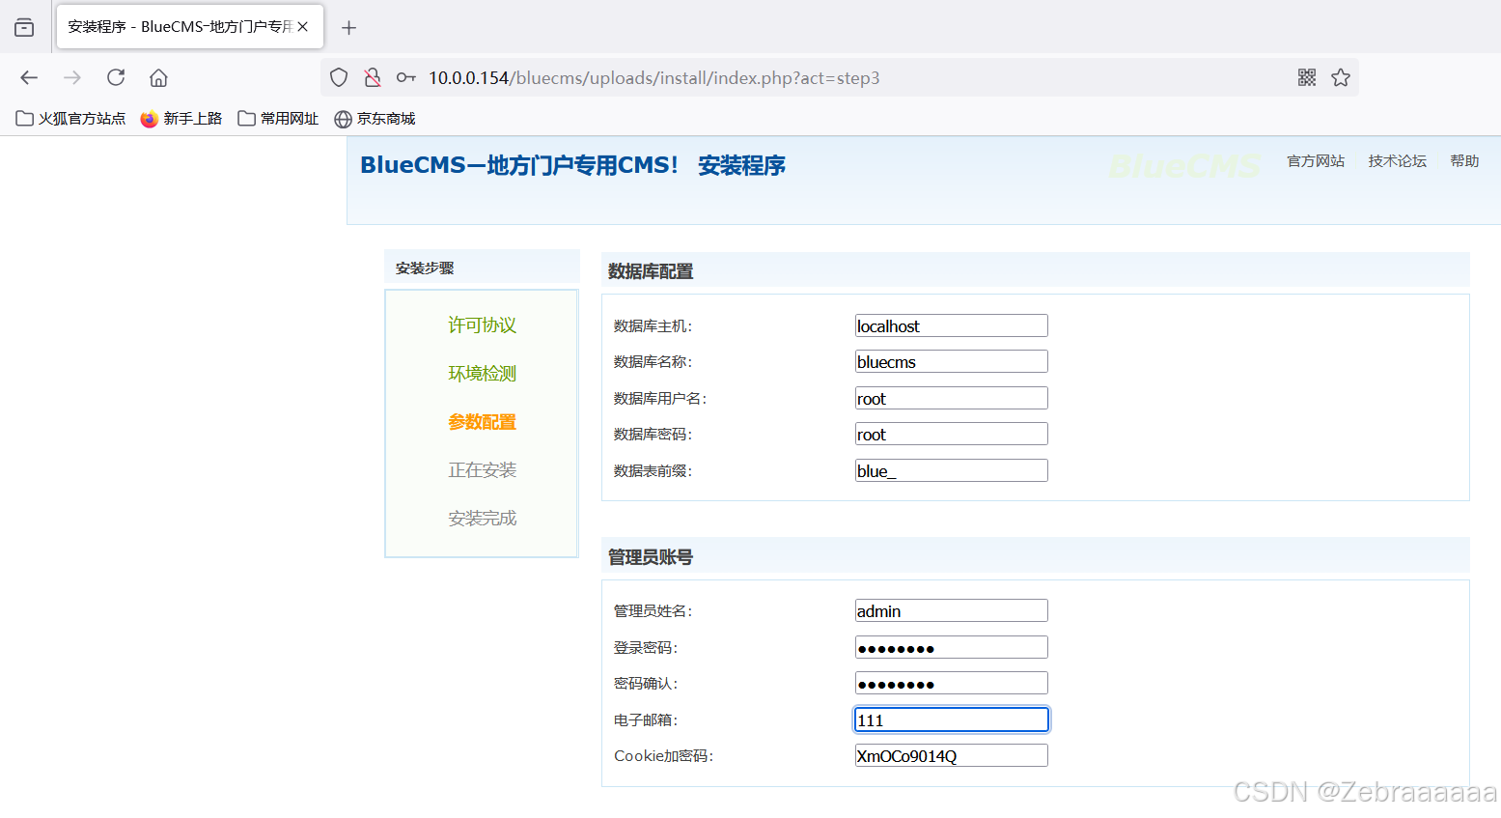The image size is (1501, 818).
Task: Click the BlueCMS 安装程序 page title
Action: point(572,165)
